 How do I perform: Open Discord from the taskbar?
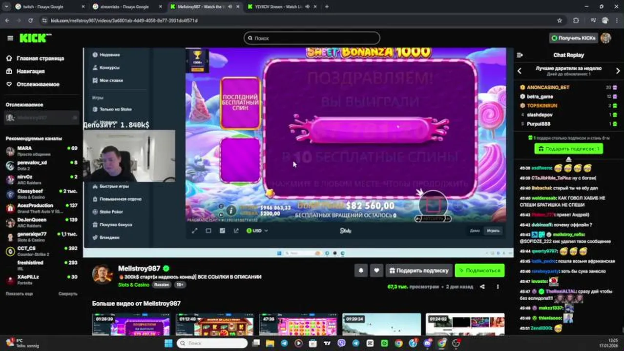[428, 343]
